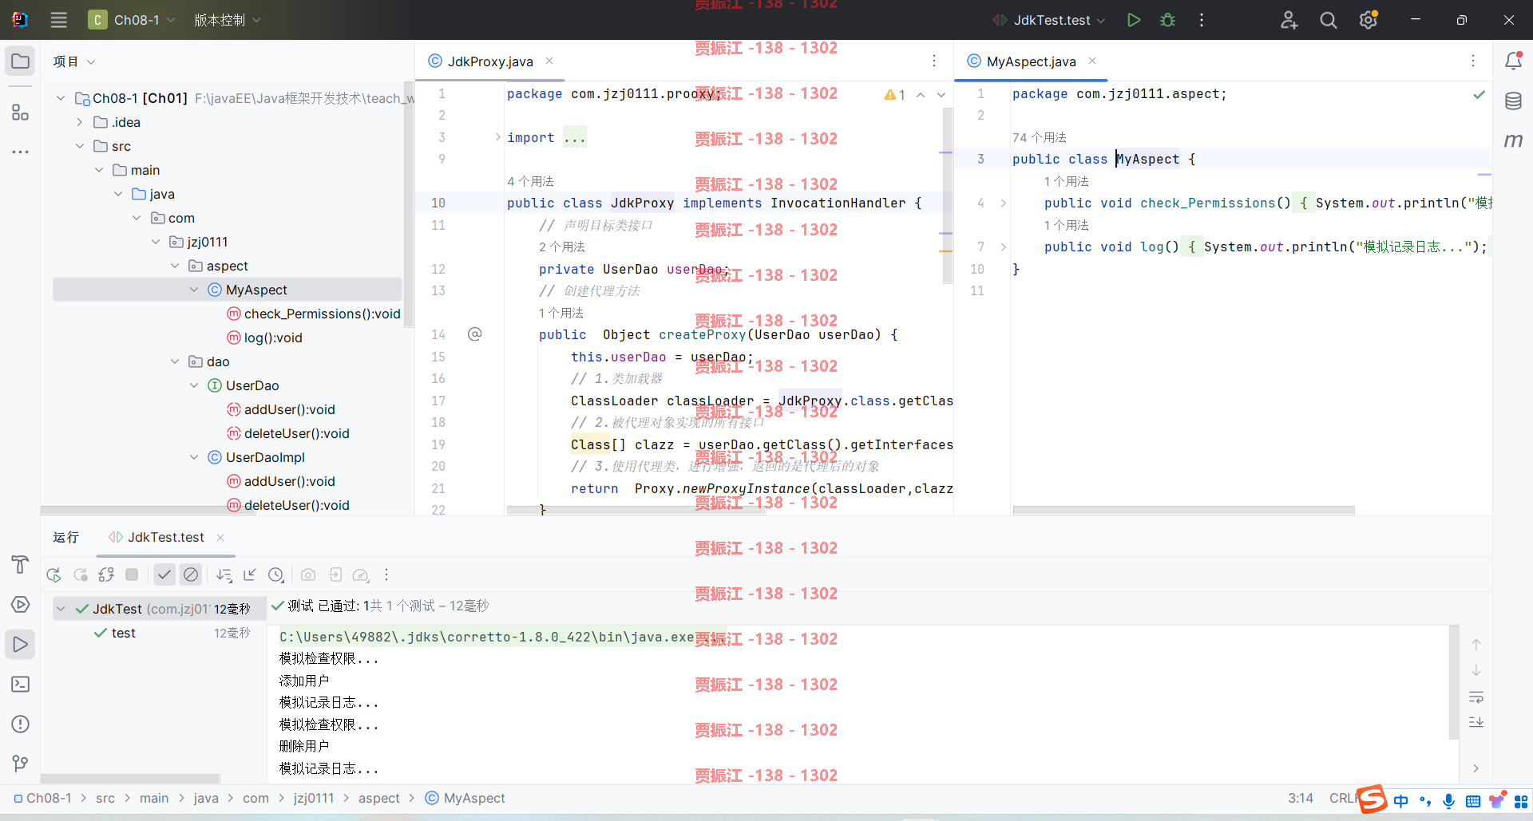The height and width of the screenshot is (821, 1533).
Task: Stop the running test process
Action: click(x=132, y=574)
